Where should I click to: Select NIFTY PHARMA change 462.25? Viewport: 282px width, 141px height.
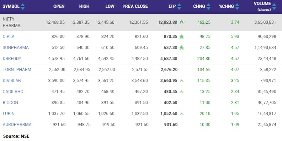204,22
